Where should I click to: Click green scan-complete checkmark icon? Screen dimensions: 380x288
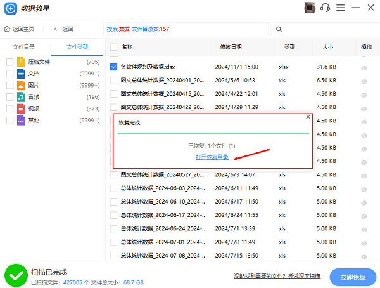16,275
